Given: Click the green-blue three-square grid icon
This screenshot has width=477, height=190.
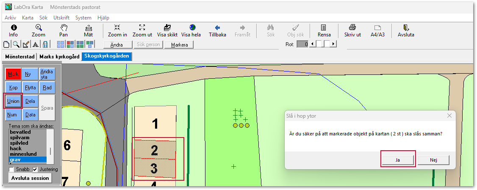Looking at the screenshot, I should [x=90, y=44].
